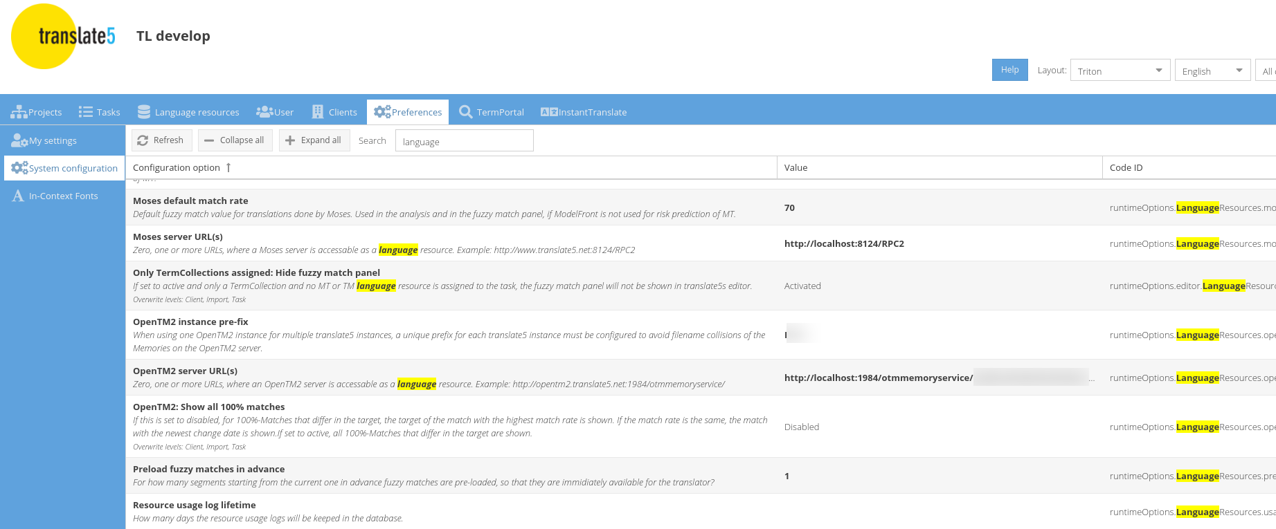The height and width of the screenshot is (529, 1276).
Task: Click the Clients building icon
Action: (318, 112)
